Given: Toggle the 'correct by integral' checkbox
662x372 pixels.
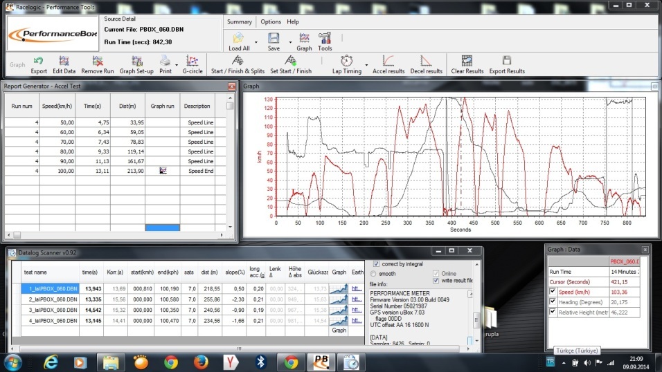Looking at the screenshot, I should click(377, 264).
